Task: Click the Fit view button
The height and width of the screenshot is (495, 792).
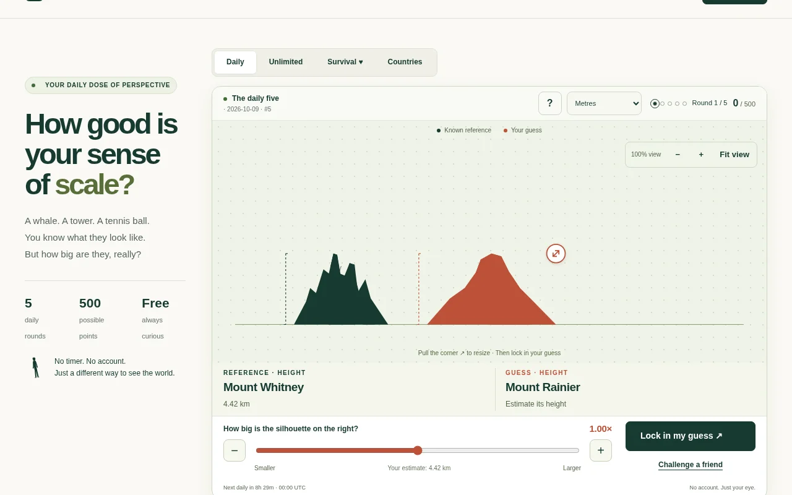Action: (734, 155)
